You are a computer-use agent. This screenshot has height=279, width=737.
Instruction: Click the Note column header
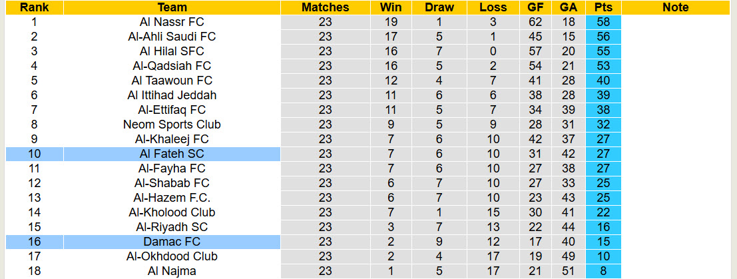point(676,7)
